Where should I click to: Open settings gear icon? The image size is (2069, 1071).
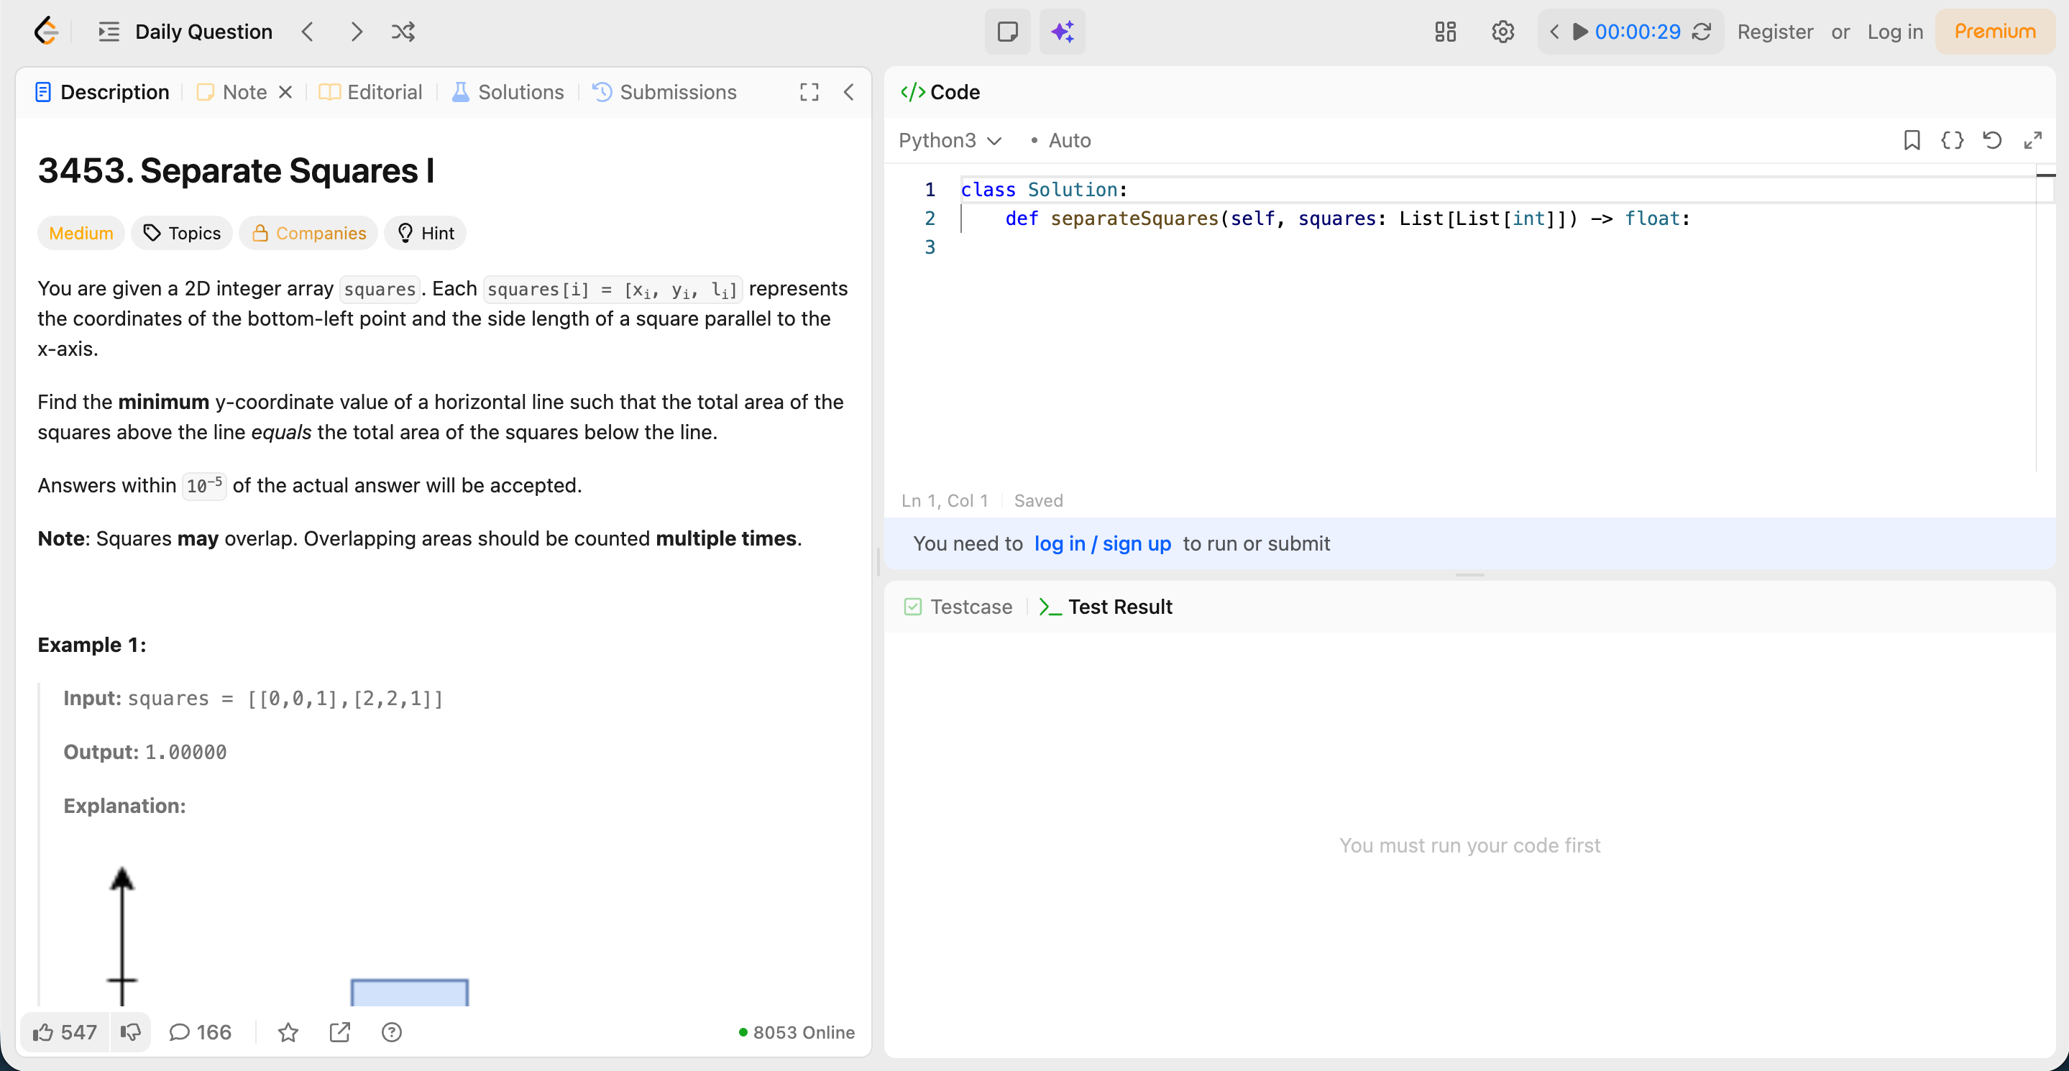point(1503,32)
